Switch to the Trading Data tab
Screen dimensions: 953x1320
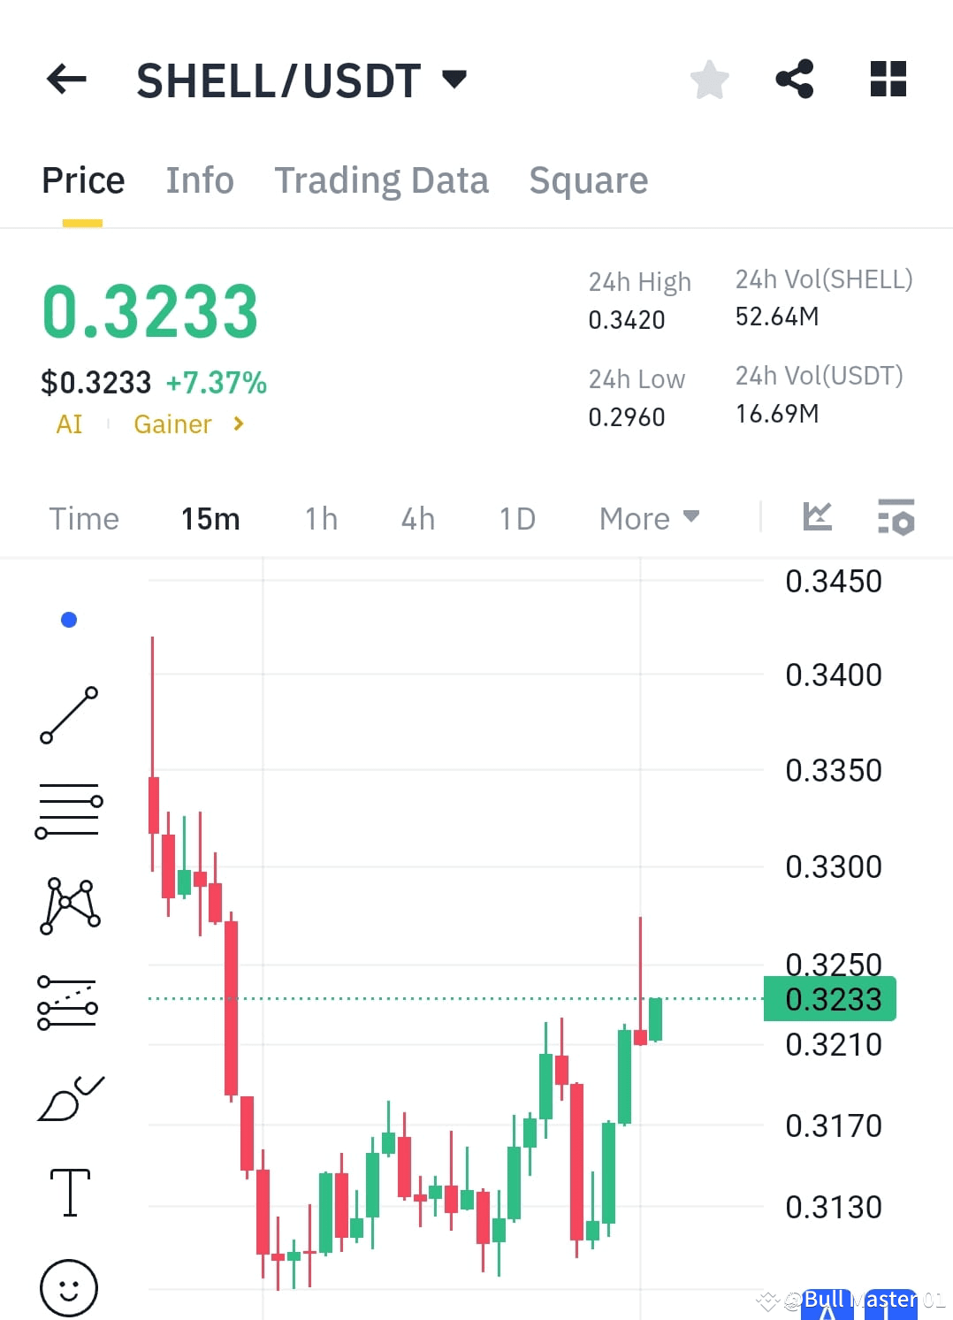click(382, 179)
